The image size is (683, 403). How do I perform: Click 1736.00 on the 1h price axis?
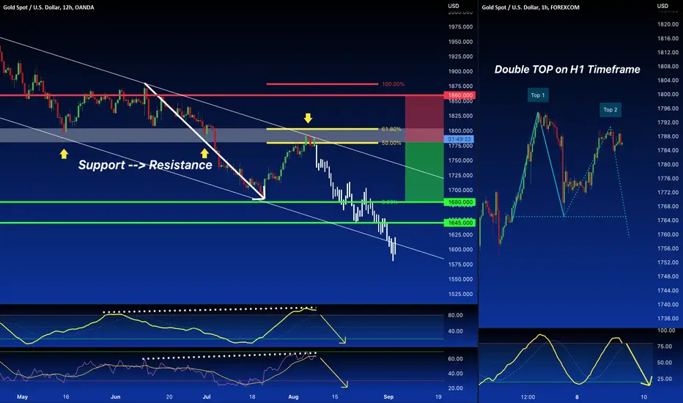click(x=668, y=319)
